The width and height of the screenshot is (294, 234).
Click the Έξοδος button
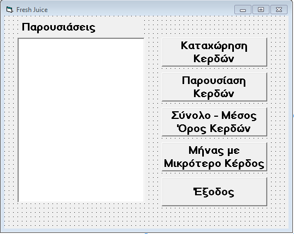click(x=214, y=192)
